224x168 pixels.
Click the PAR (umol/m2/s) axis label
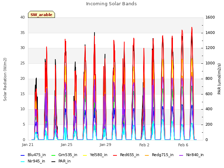(219, 79)
